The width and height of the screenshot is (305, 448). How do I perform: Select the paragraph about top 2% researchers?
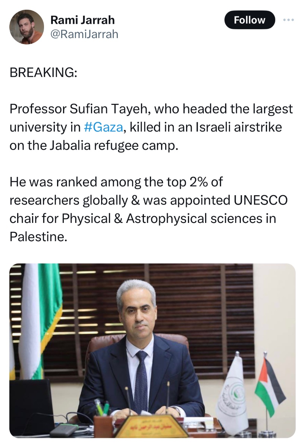[x=149, y=209]
